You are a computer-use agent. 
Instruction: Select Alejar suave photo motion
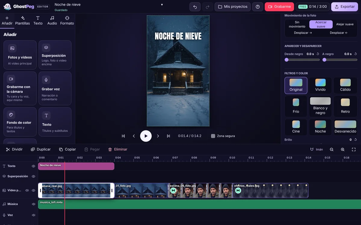pos(345,24)
